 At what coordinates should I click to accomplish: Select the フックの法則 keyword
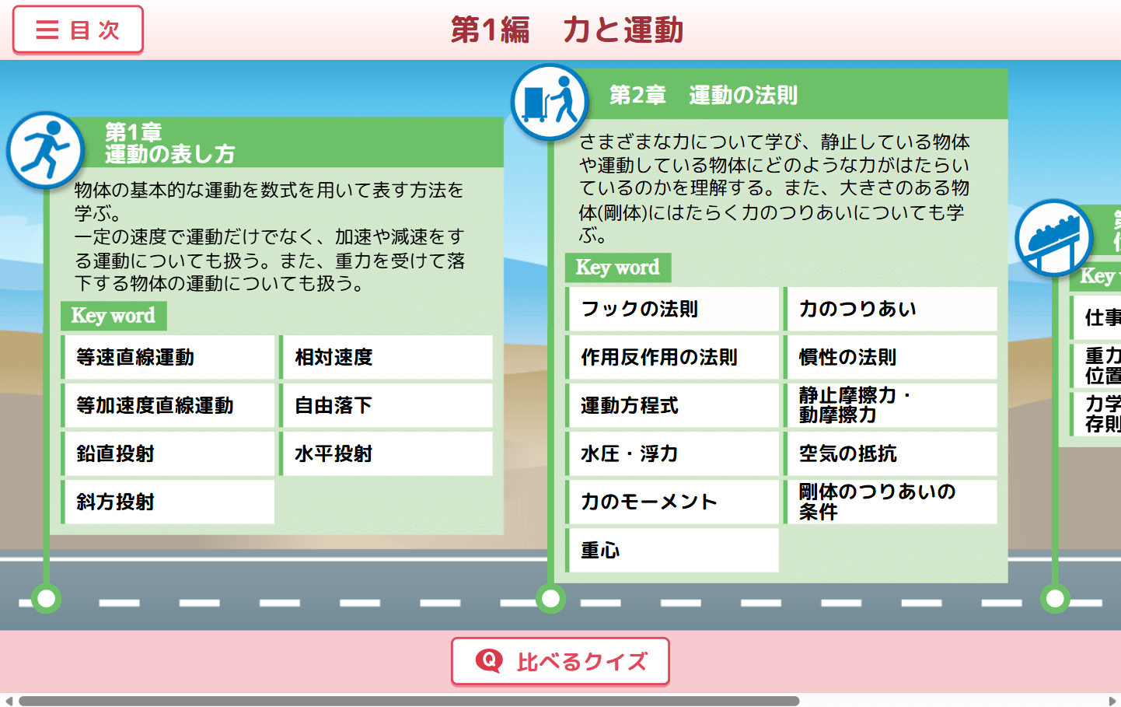672,309
